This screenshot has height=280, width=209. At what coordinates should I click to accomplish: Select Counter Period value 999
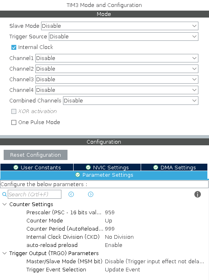click(110, 229)
